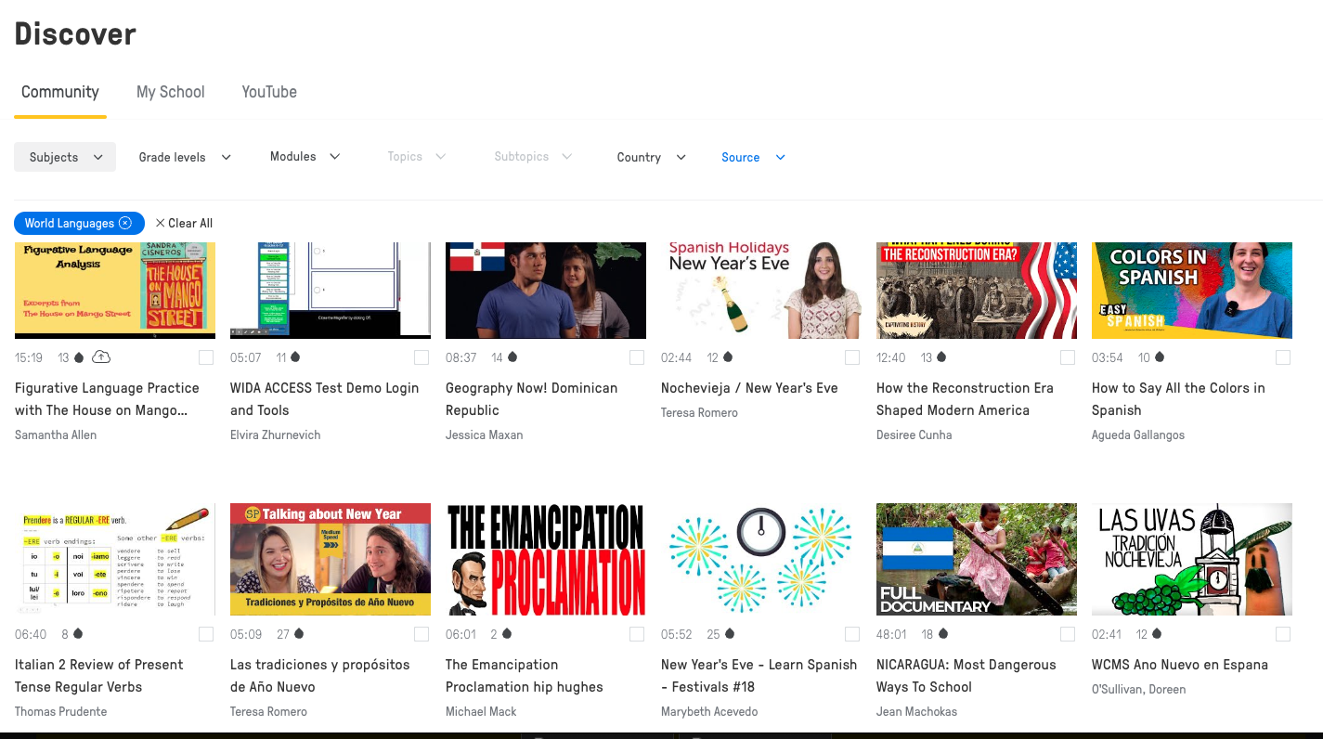Expand the Grade levels dropdown
This screenshot has height=739, width=1323.
tap(184, 157)
